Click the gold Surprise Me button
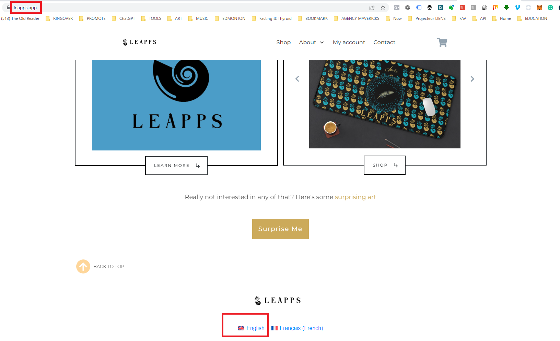 280,229
